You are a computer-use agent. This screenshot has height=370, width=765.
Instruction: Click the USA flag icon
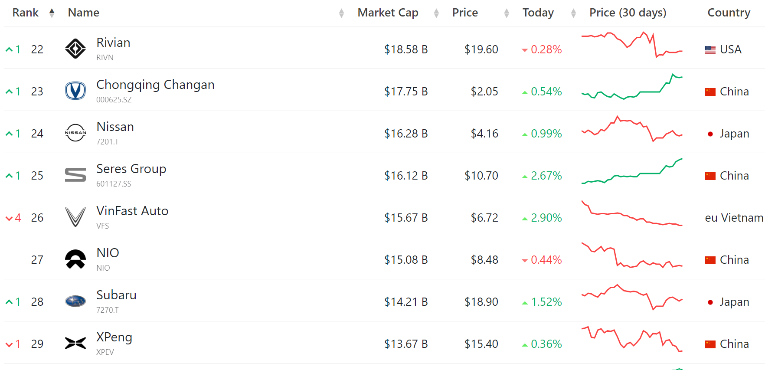pyautogui.click(x=710, y=50)
